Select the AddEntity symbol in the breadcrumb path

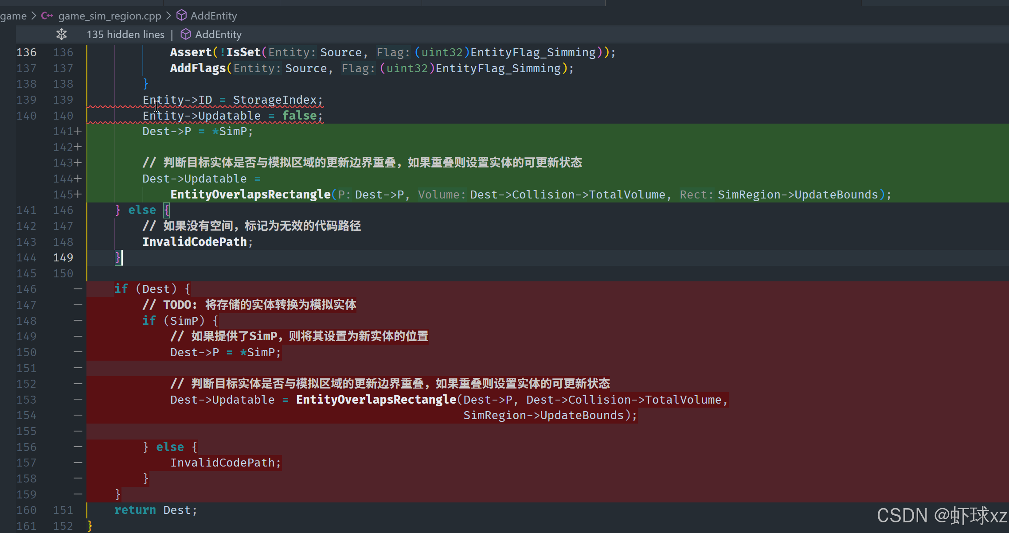[x=214, y=16]
